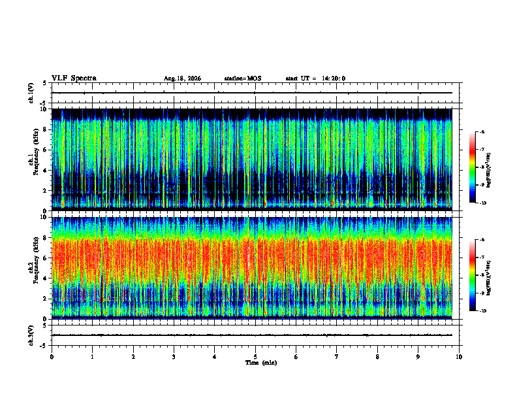
Task: Click the ch.2 frequency tick label '6'
Action: coord(46,258)
